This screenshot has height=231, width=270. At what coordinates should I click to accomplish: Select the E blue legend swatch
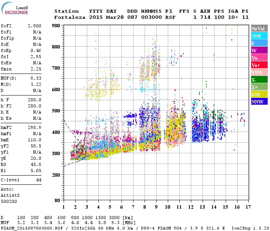click(x=259, y=43)
